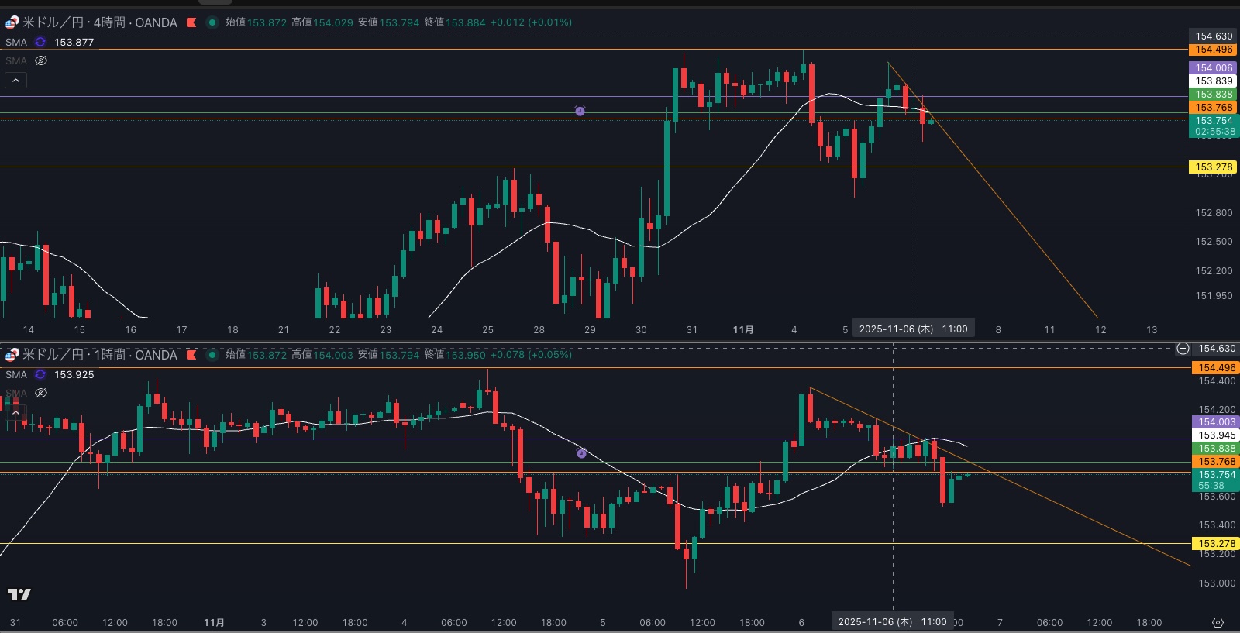Viewport: 1240px width, 633px height.
Task: Click the 151.950 tick on the 4時間 price scale
Action: (x=1214, y=296)
